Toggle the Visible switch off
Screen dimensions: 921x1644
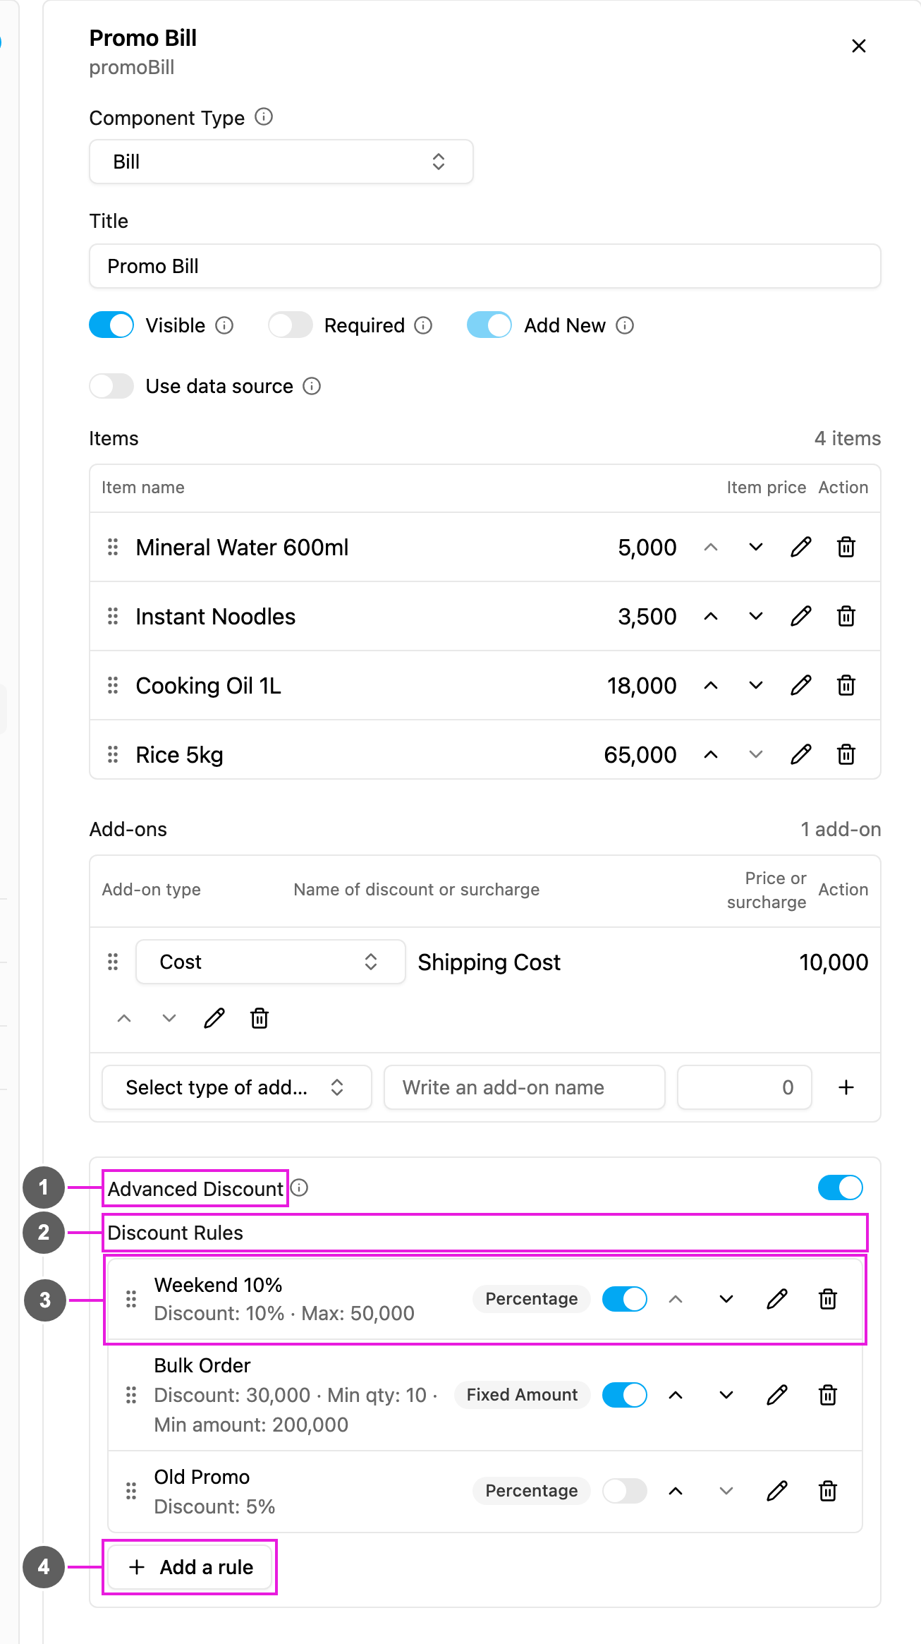(x=111, y=325)
